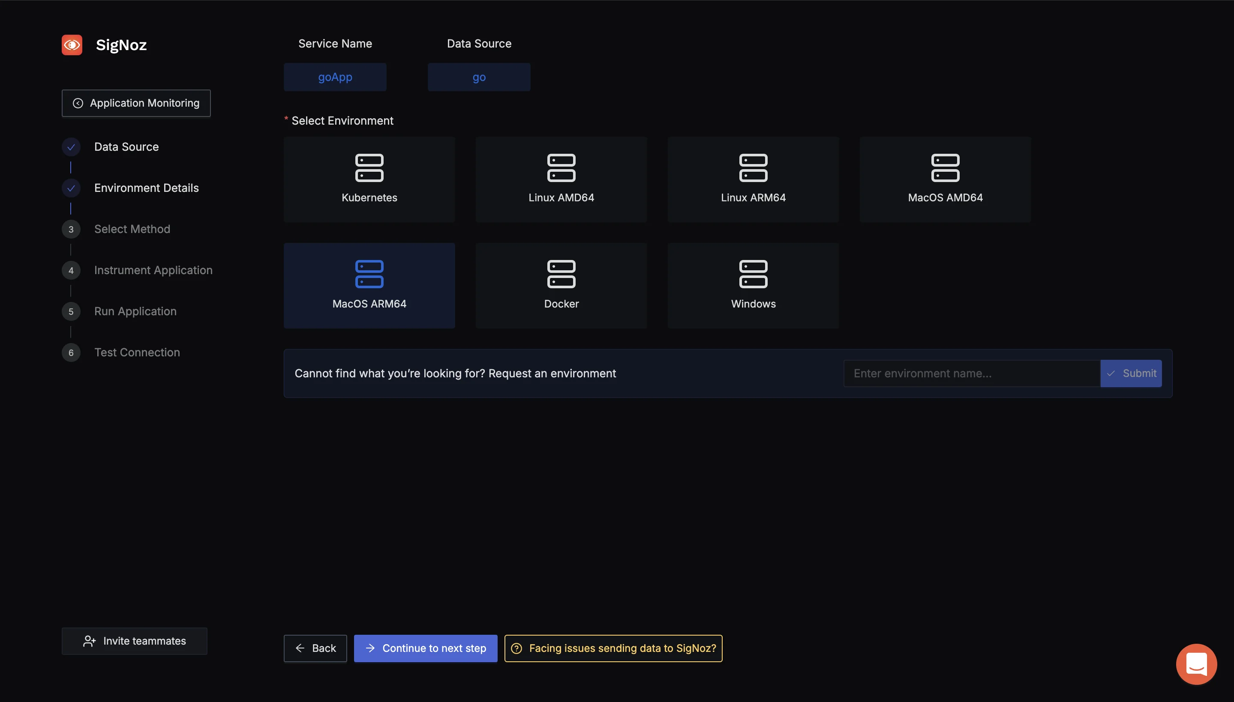Click step number 4 circle

tap(71, 271)
